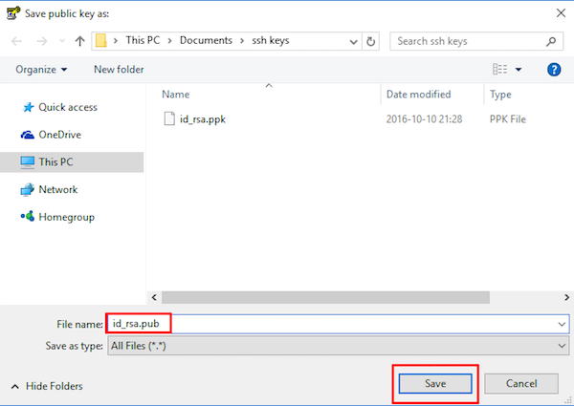Click the Network icon

(28, 190)
